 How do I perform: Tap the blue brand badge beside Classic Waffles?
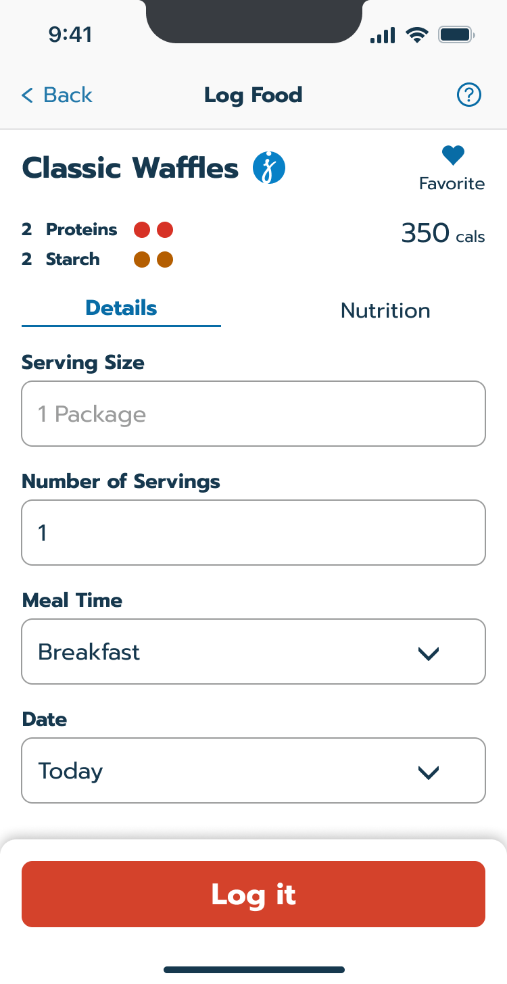coord(269,168)
